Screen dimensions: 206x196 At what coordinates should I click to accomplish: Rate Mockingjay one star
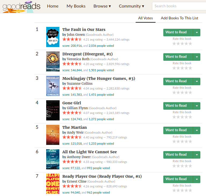pyautogui.click(x=174, y=92)
